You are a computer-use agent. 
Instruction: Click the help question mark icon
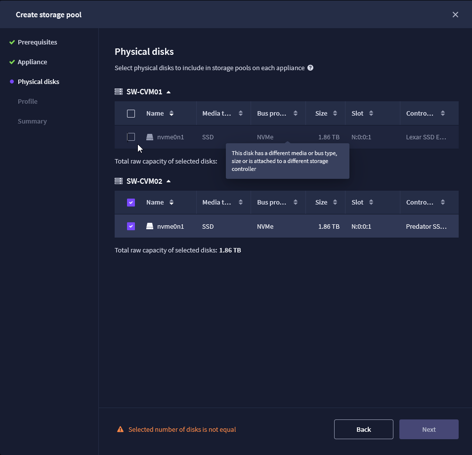pyautogui.click(x=310, y=68)
